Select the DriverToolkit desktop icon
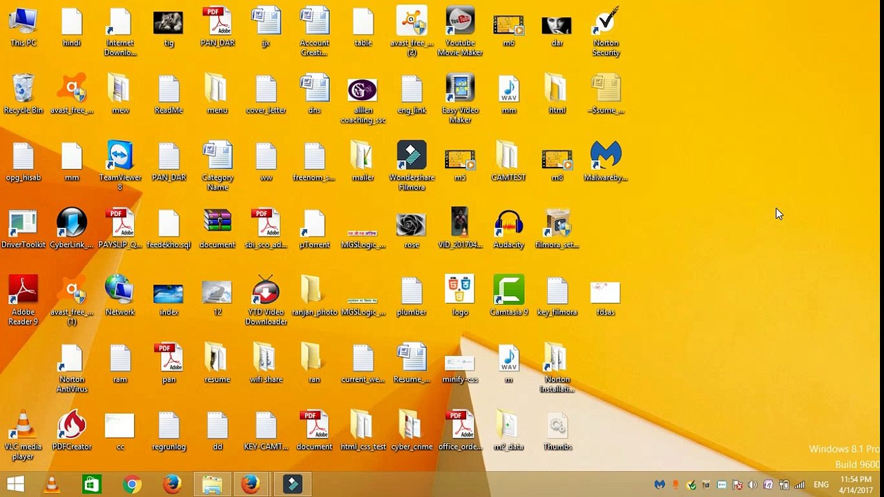The height and width of the screenshot is (497, 884). pos(23,228)
